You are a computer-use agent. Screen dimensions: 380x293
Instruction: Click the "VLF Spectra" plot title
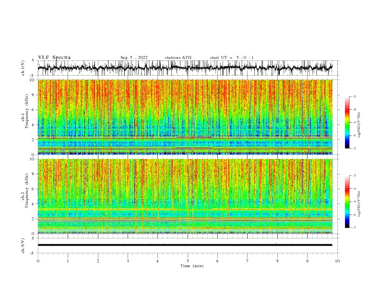54,57
